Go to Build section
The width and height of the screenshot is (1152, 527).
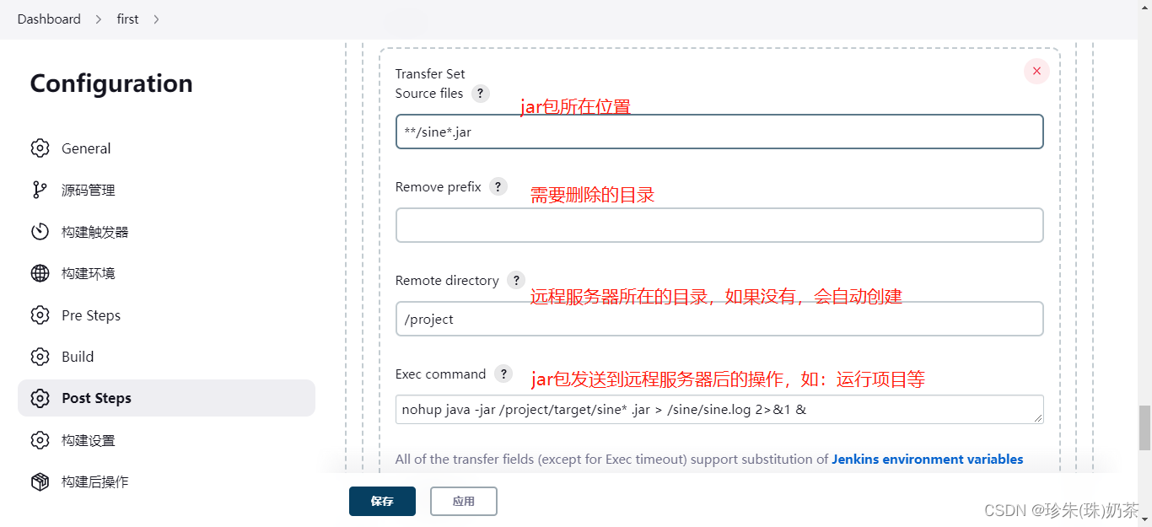pos(166,357)
